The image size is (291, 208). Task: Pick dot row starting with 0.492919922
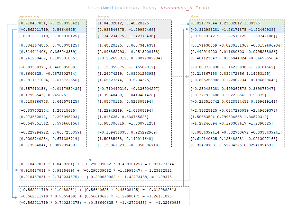point(234,52)
